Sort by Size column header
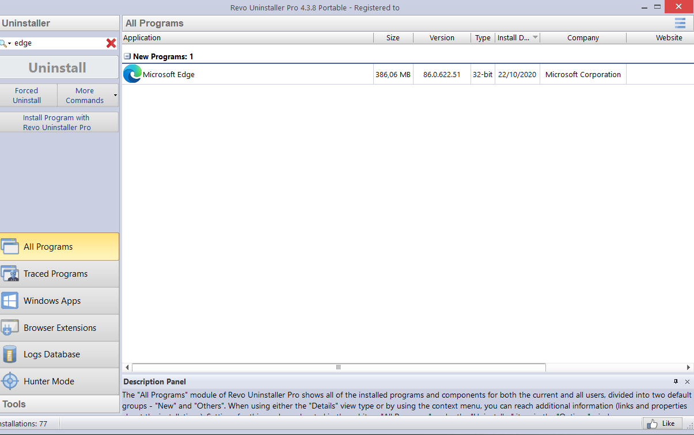The width and height of the screenshot is (694, 435). point(393,37)
